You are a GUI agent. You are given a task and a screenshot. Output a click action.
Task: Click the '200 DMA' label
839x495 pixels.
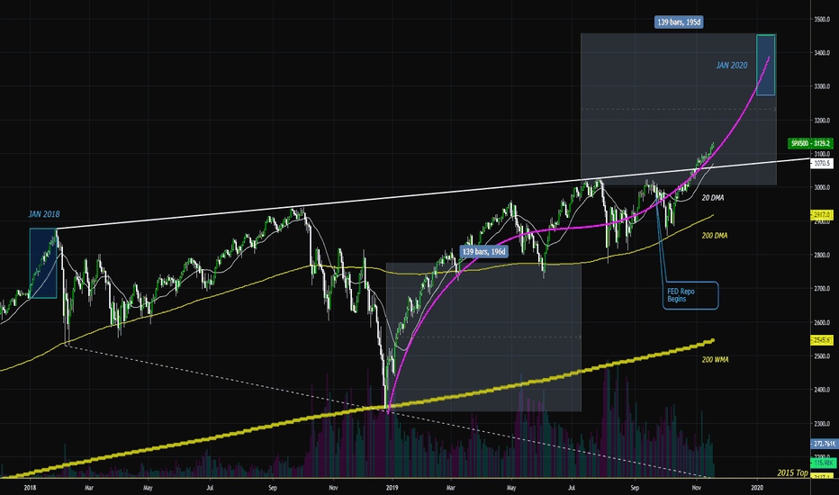715,236
